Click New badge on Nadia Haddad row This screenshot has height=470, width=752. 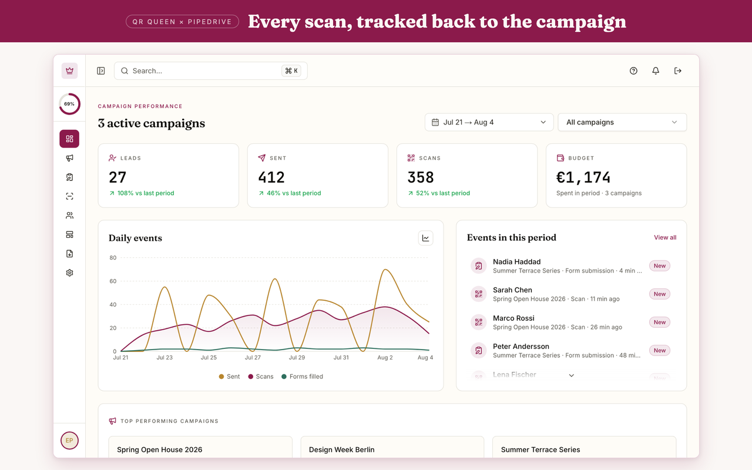tap(660, 266)
